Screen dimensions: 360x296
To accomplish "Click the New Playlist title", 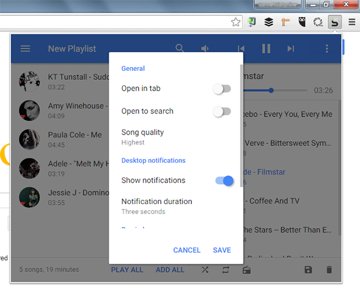I will (72, 49).
